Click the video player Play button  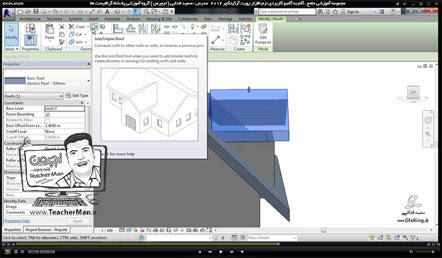pyautogui.click(x=221, y=251)
